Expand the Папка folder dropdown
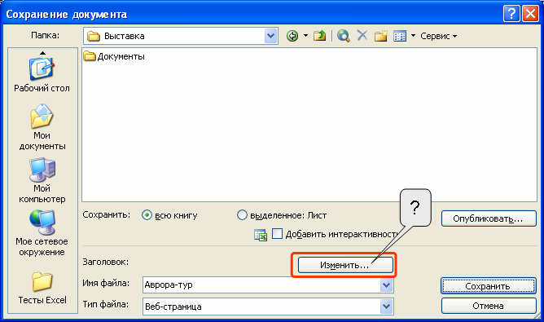The width and height of the screenshot is (544, 322). point(270,36)
